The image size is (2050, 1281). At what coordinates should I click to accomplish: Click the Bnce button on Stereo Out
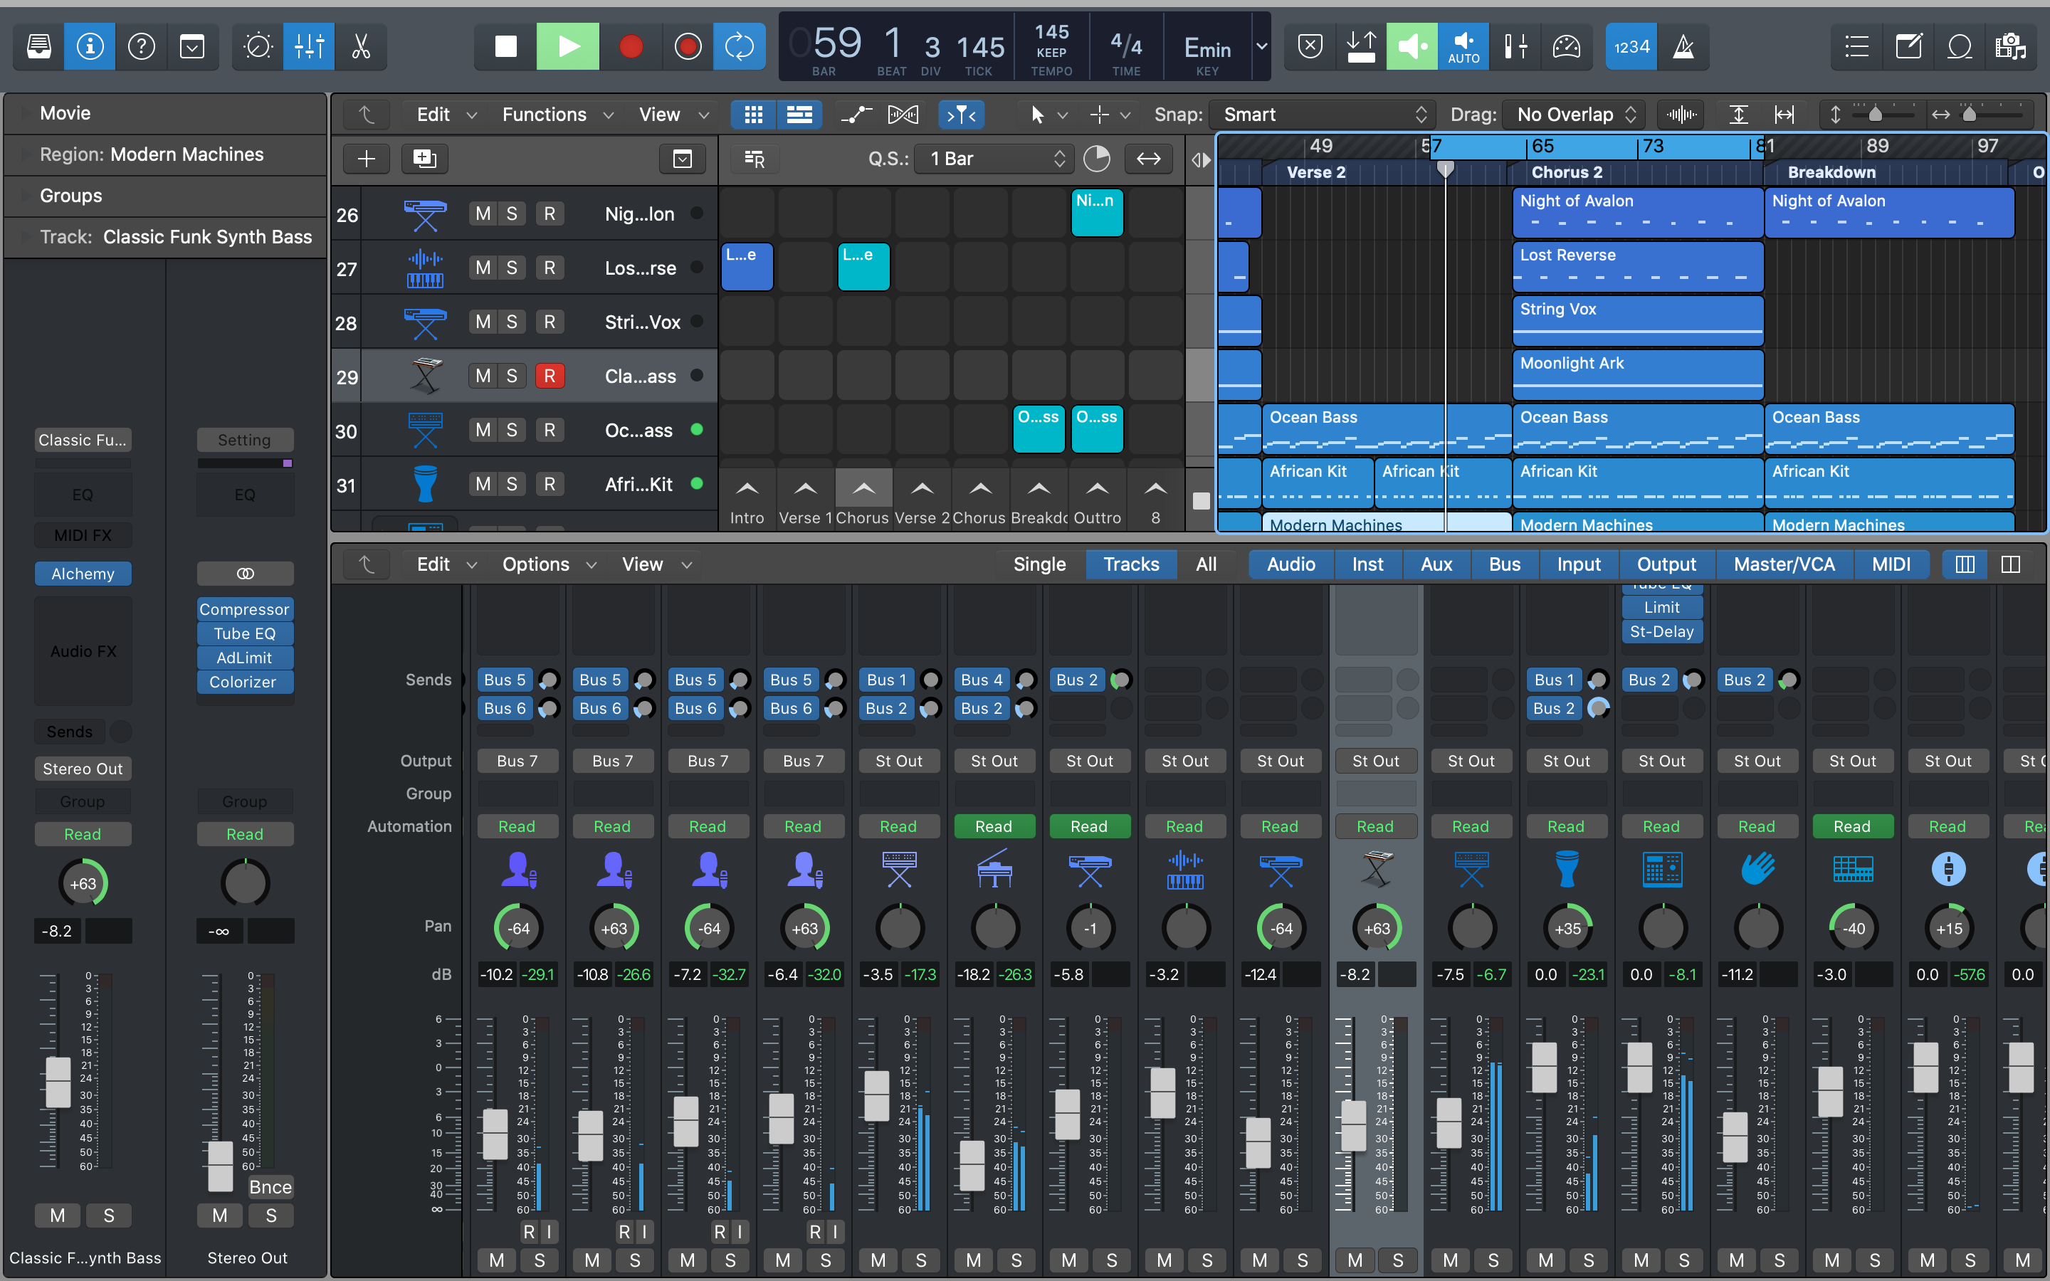pyautogui.click(x=270, y=1187)
